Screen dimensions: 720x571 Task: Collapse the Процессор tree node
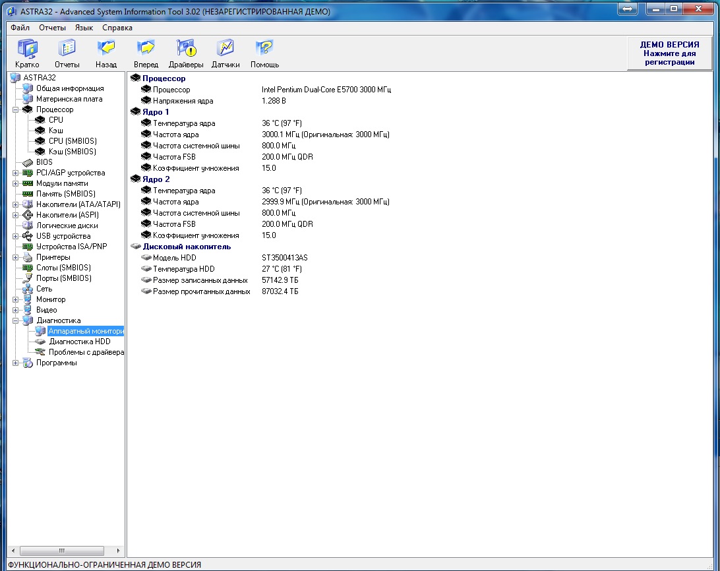click(15, 110)
